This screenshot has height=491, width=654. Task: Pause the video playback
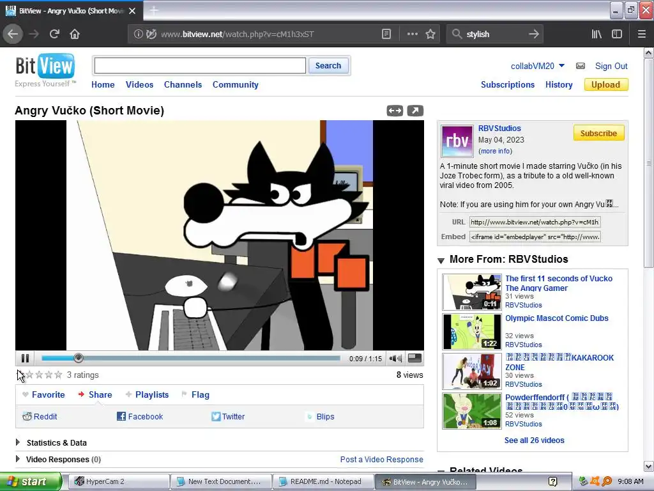(x=25, y=358)
